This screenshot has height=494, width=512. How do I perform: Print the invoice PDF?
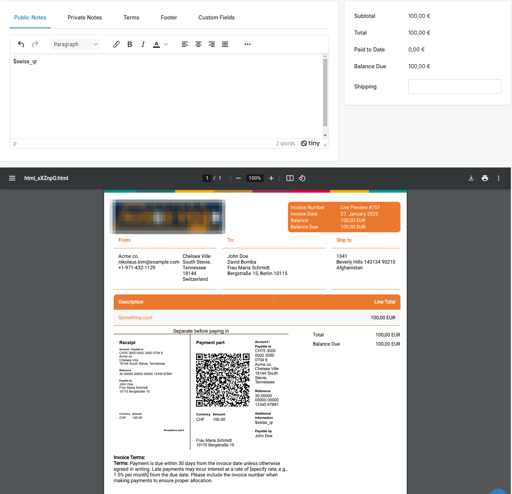pyautogui.click(x=485, y=178)
